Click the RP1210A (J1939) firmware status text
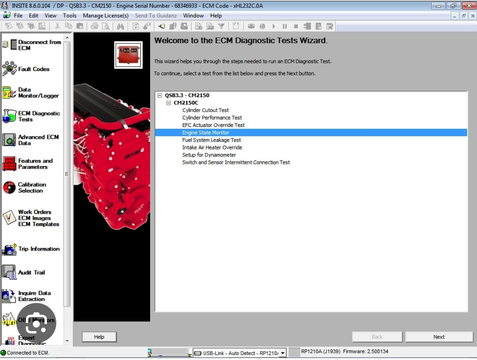Screen dimensions: 477x360 (x=344, y=351)
